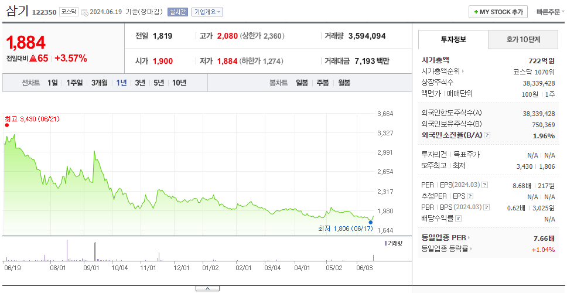Click the 동일업종 PER value 7.66배
567x293 pixels.
click(x=544, y=238)
